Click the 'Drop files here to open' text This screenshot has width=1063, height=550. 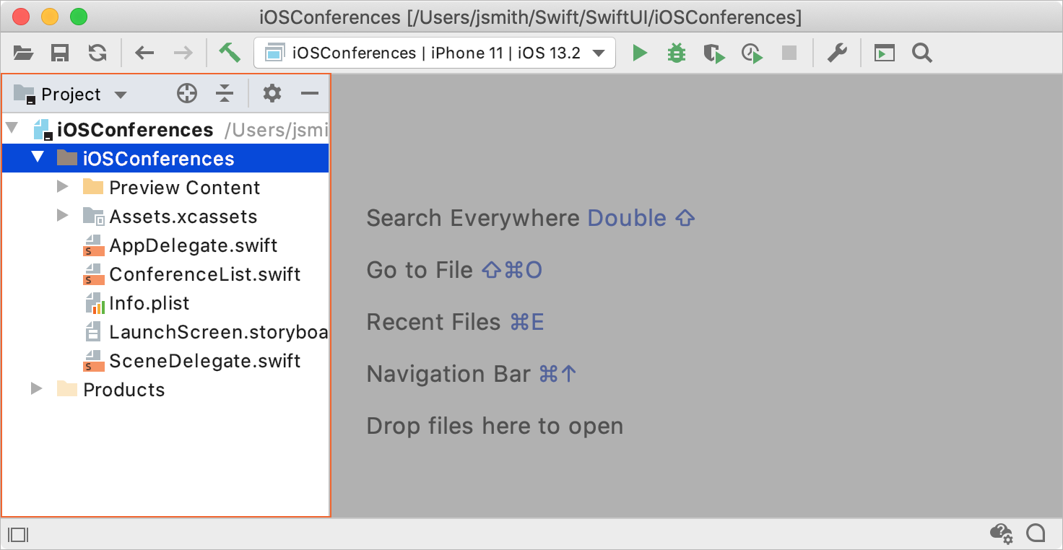pos(495,426)
